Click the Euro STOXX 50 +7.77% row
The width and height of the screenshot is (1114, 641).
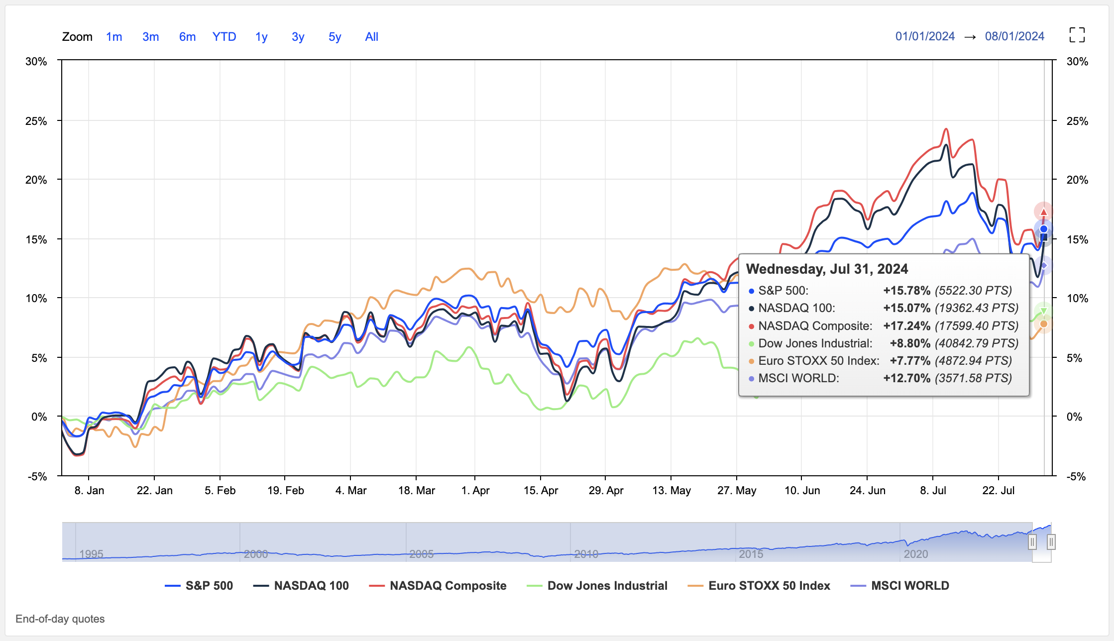pyautogui.click(x=881, y=361)
